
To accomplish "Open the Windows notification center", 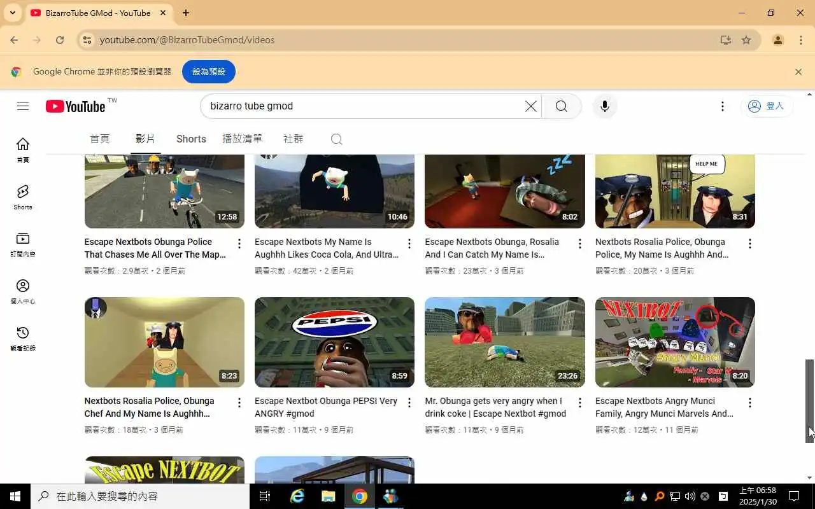I will point(794,496).
